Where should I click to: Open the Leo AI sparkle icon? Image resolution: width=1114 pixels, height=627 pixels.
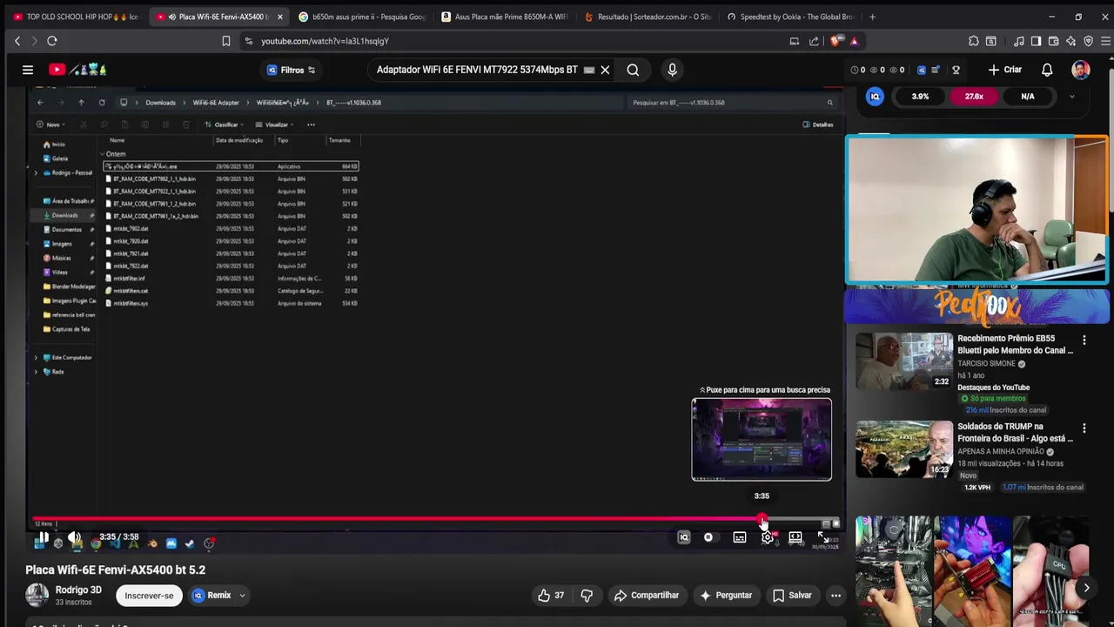(1070, 41)
